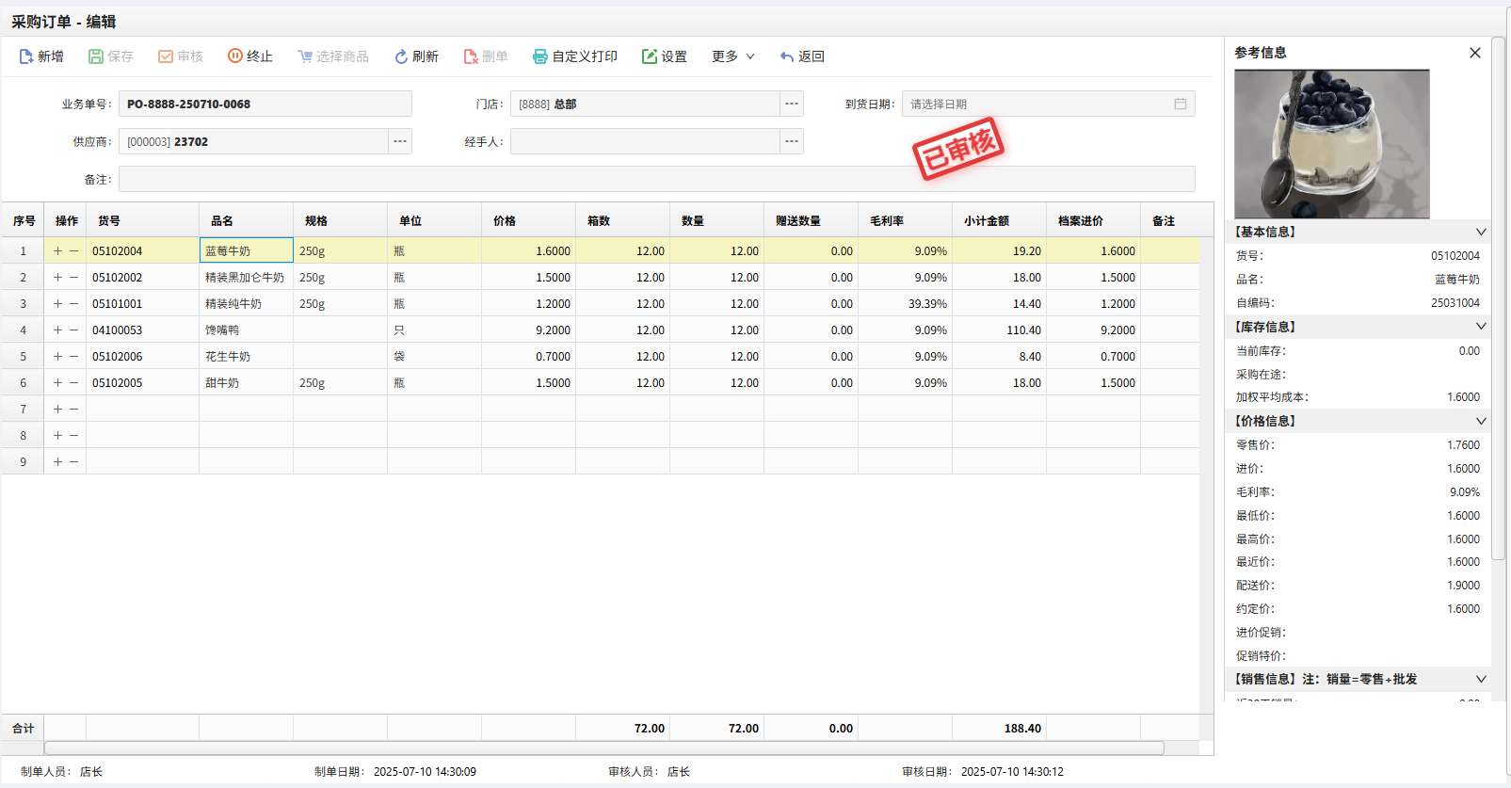Click the 规格 column header
This screenshot has height=788, width=1511.
coord(341,220)
